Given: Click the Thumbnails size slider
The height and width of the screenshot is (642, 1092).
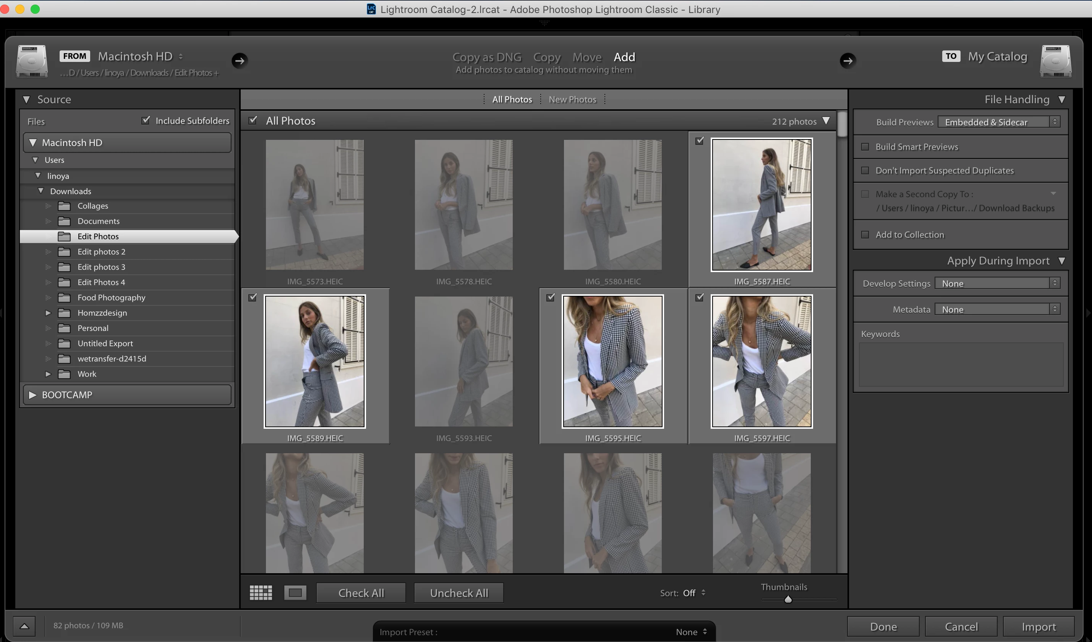Looking at the screenshot, I should (x=788, y=600).
